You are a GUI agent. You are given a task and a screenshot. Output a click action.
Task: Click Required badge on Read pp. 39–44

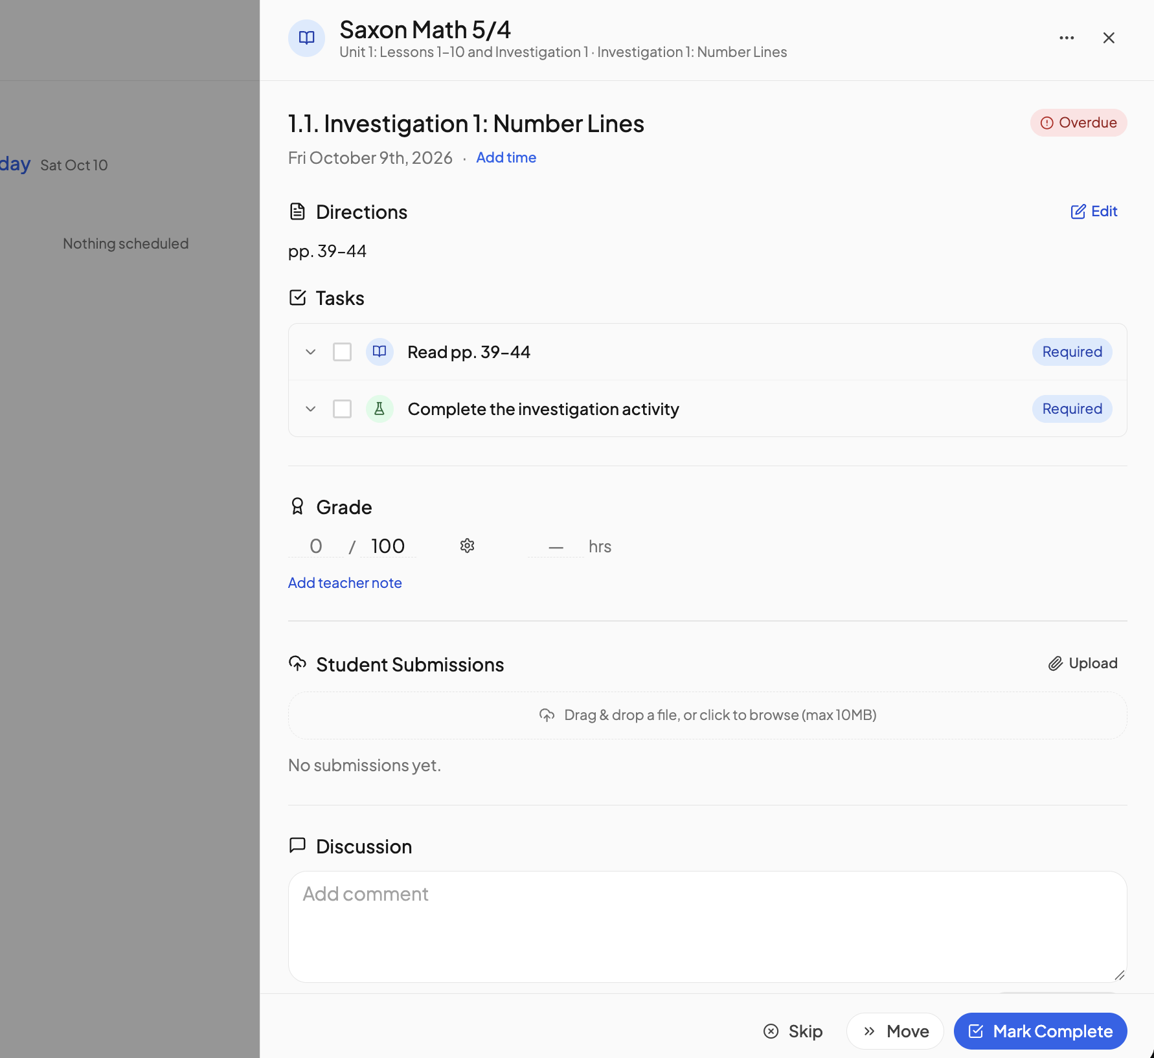[1072, 352]
